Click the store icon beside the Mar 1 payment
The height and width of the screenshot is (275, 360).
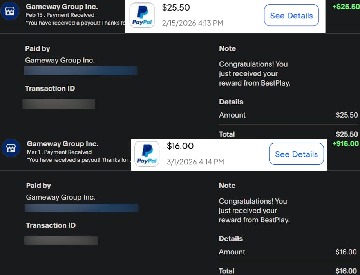[x=11, y=148]
